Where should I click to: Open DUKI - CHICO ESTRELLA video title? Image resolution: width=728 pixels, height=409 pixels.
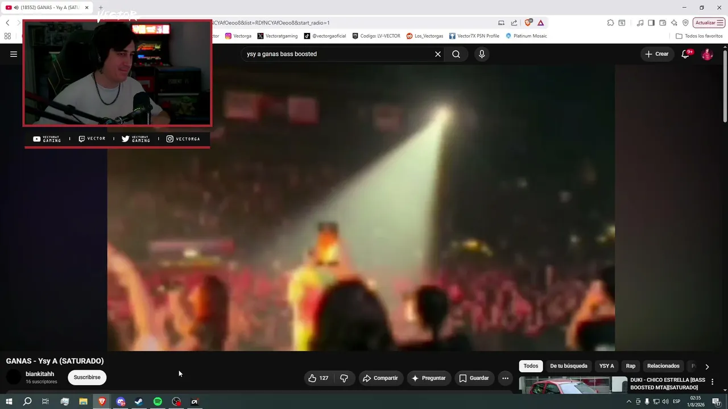668,383
